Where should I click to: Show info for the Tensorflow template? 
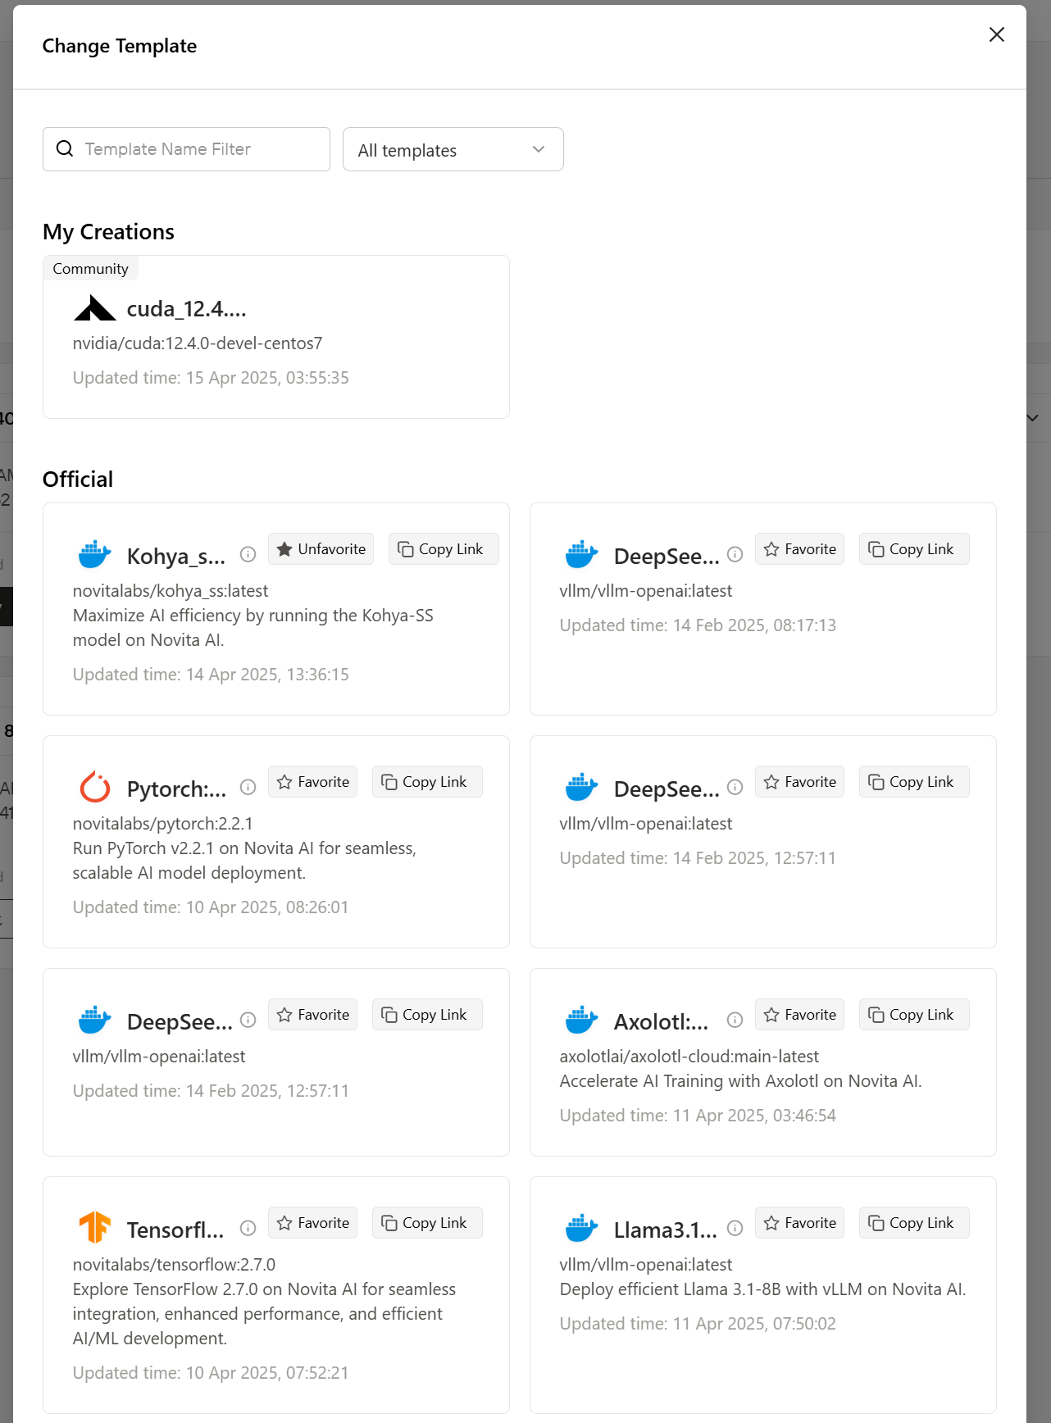click(248, 1228)
